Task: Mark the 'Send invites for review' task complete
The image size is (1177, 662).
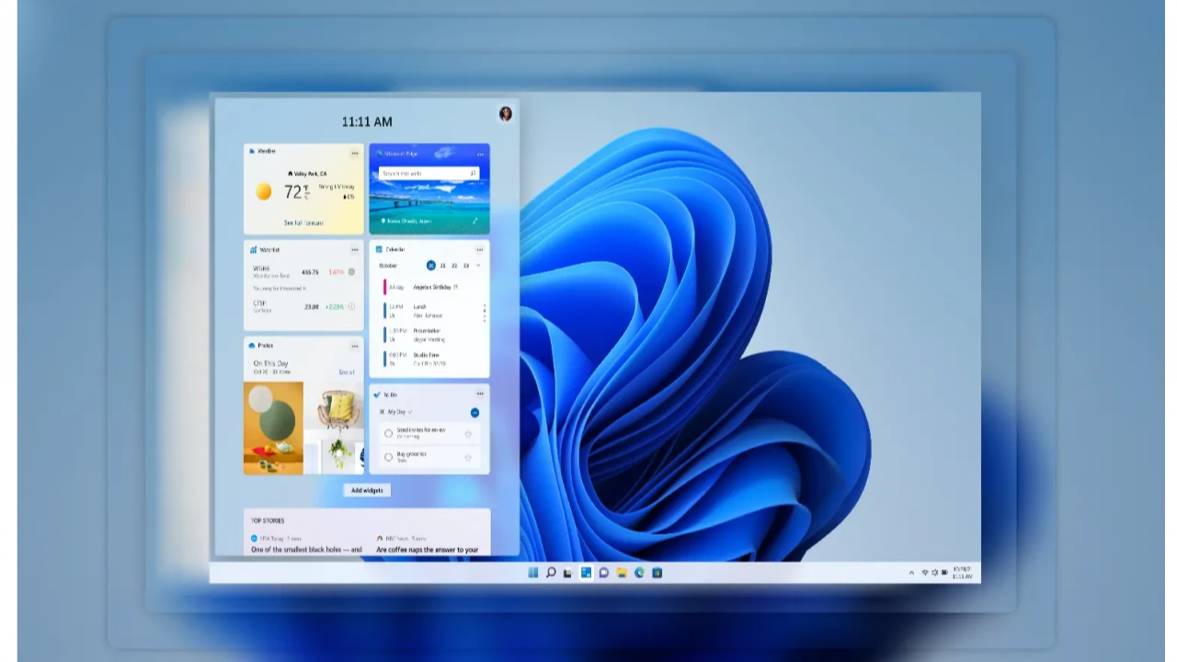Action: click(x=388, y=433)
